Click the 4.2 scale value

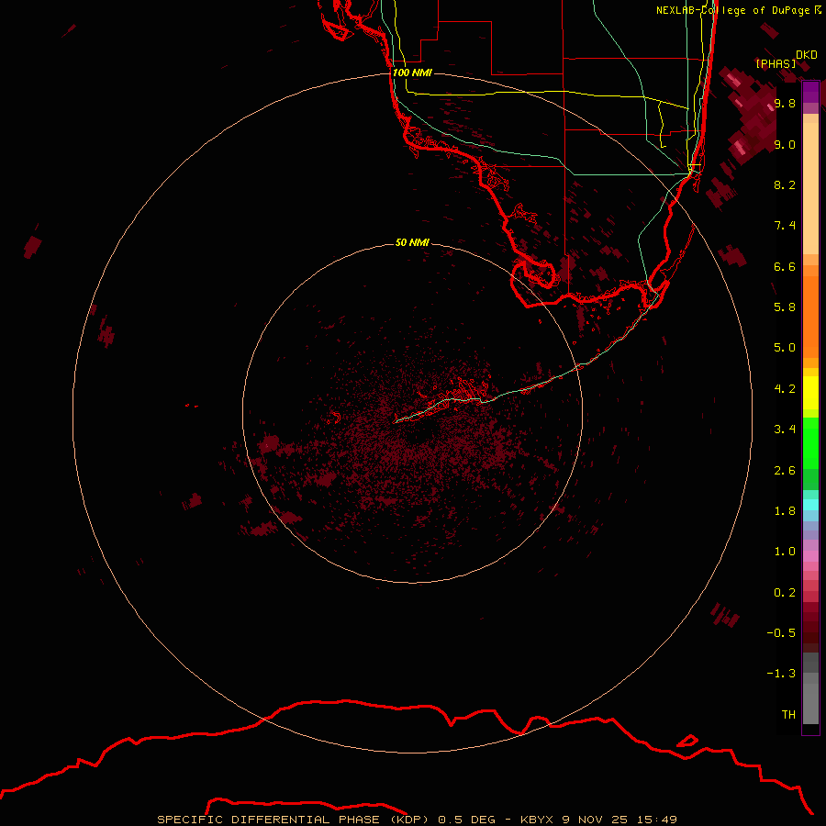point(785,389)
